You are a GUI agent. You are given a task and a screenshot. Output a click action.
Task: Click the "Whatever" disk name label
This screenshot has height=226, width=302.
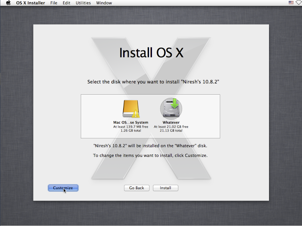(x=171, y=122)
